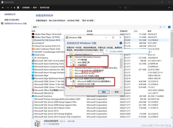
Task: Click the Forward arrow in the navigation bar
Action: (x=8, y=8)
